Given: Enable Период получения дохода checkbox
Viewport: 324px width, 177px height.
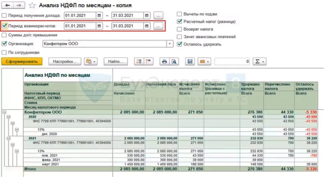Looking at the screenshot, I should click(4, 15).
